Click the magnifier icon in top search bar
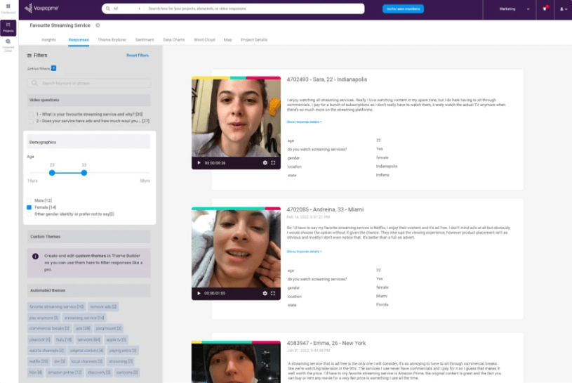The width and height of the screenshot is (572, 383). coord(108,8)
